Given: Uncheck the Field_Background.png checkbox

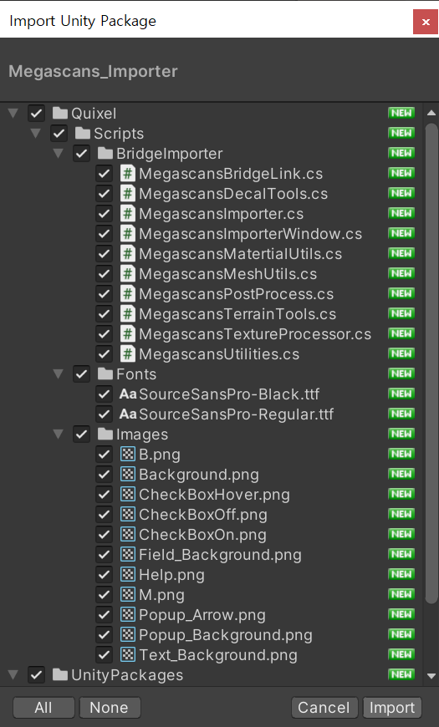Looking at the screenshot, I should point(104,555).
